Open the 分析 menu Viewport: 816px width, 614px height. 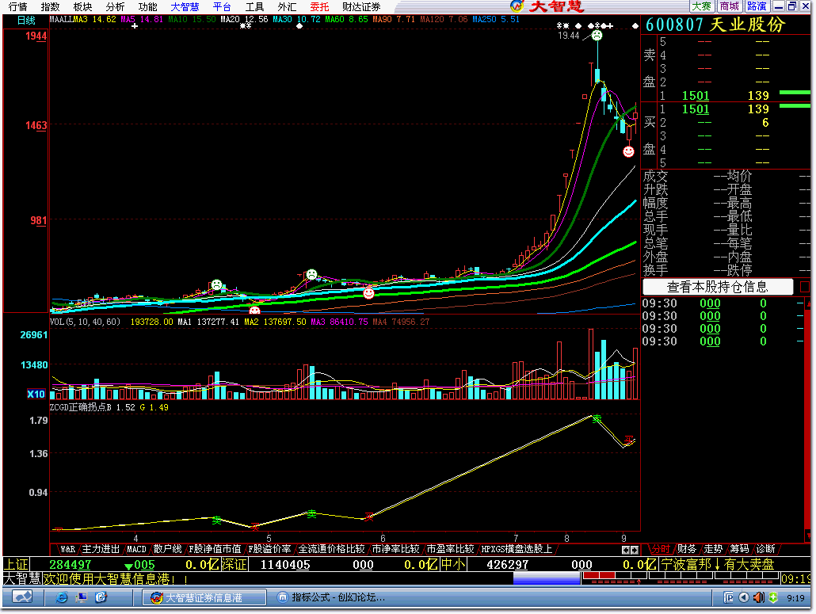coord(115,7)
